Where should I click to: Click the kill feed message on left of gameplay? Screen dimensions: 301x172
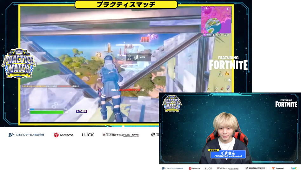pos(50,86)
